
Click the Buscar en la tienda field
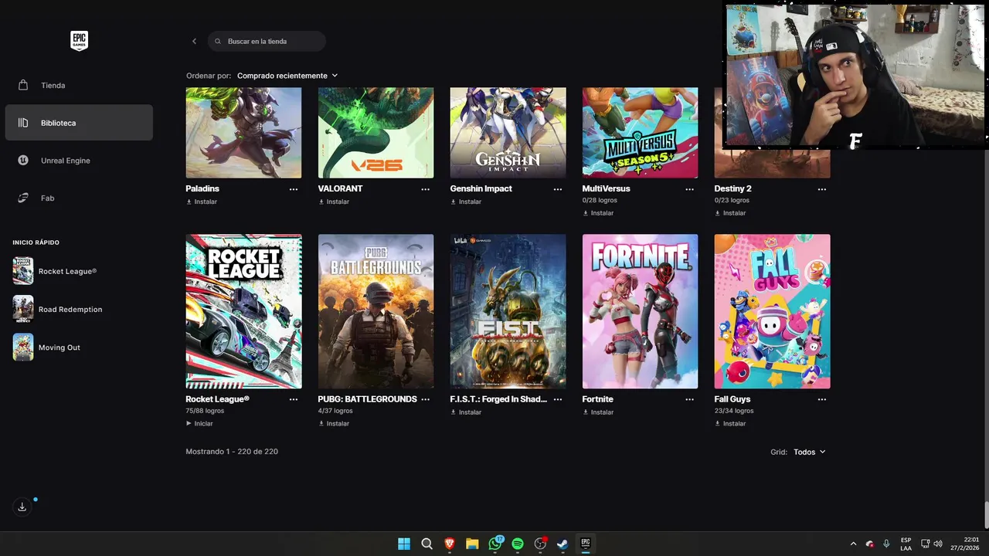click(267, 41)
